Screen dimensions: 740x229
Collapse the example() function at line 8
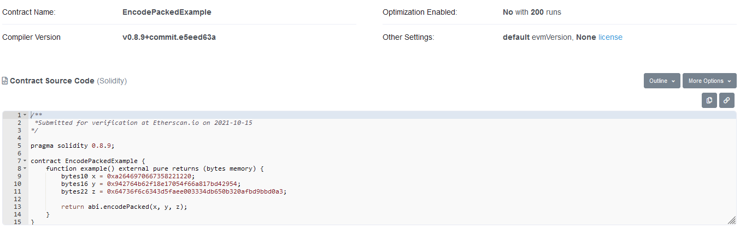tap(25, 168)
